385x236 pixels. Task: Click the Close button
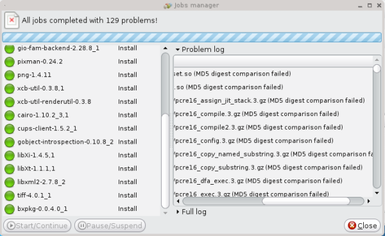[x=362, y=226]
